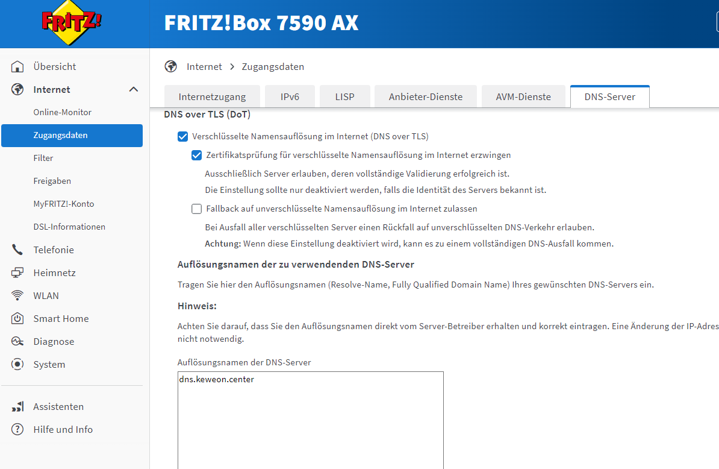Click the WLAN wifi icon
Viewport: 719px width, 469px height.
pyautogui.click(x=18, y=295)
